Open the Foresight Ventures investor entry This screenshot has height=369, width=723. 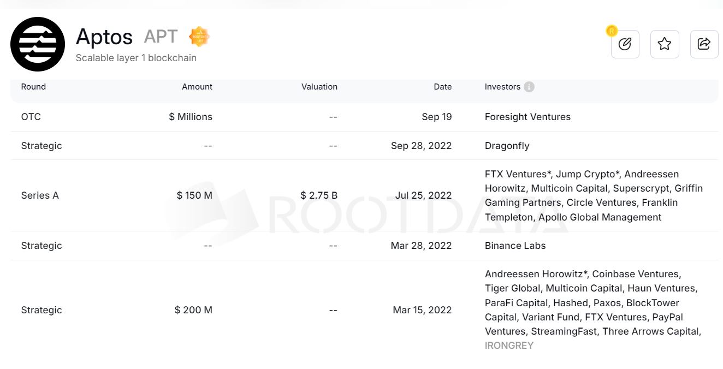coord(527,116)
